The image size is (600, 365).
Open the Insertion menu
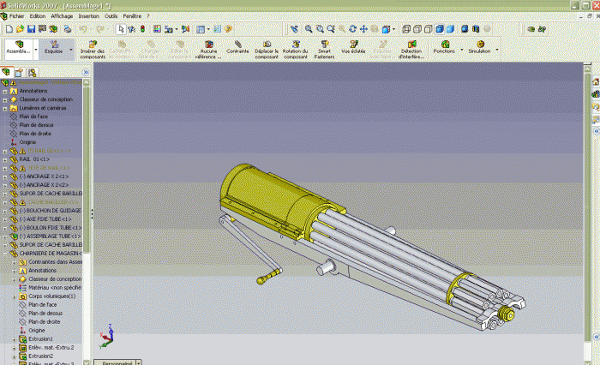click(x=89, y=16)
